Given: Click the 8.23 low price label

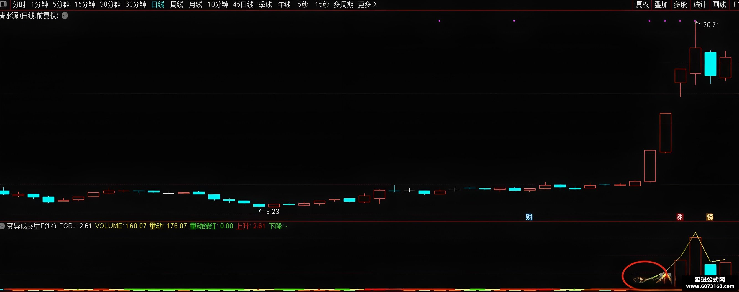Looking at the screenshot, I should click(272, 211).
